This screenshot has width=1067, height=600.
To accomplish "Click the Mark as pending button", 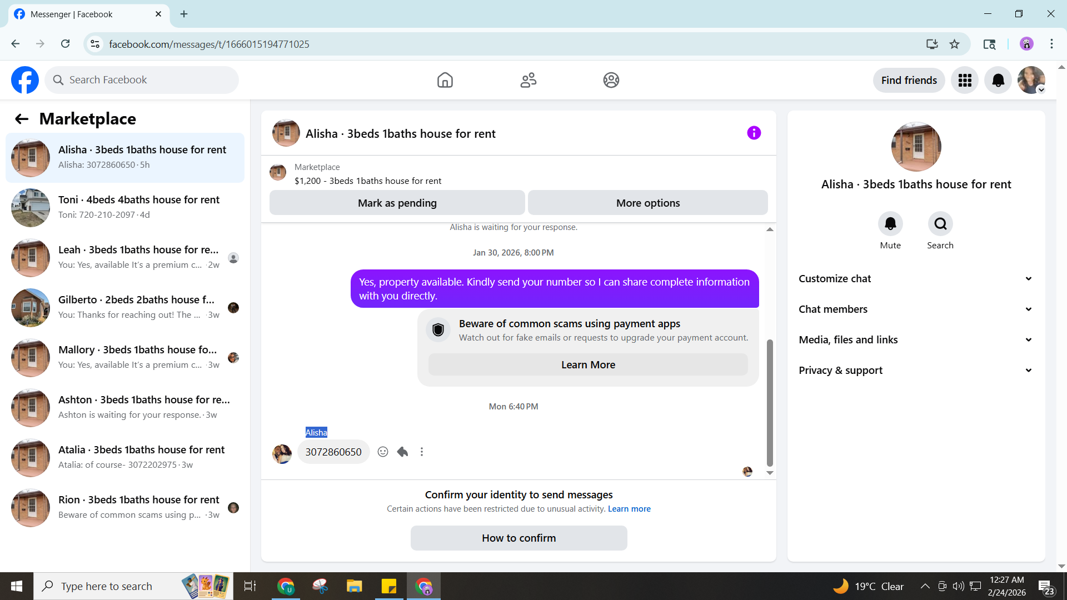I will point(397,203).
